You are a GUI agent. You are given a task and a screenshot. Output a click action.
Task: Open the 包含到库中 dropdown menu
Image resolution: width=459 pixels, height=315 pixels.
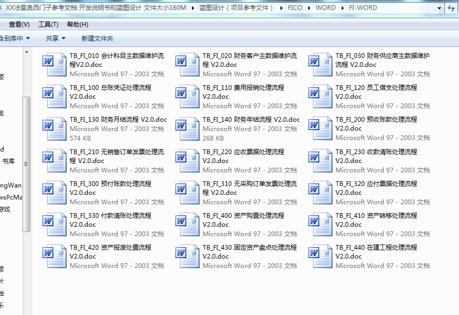[14, 38]
